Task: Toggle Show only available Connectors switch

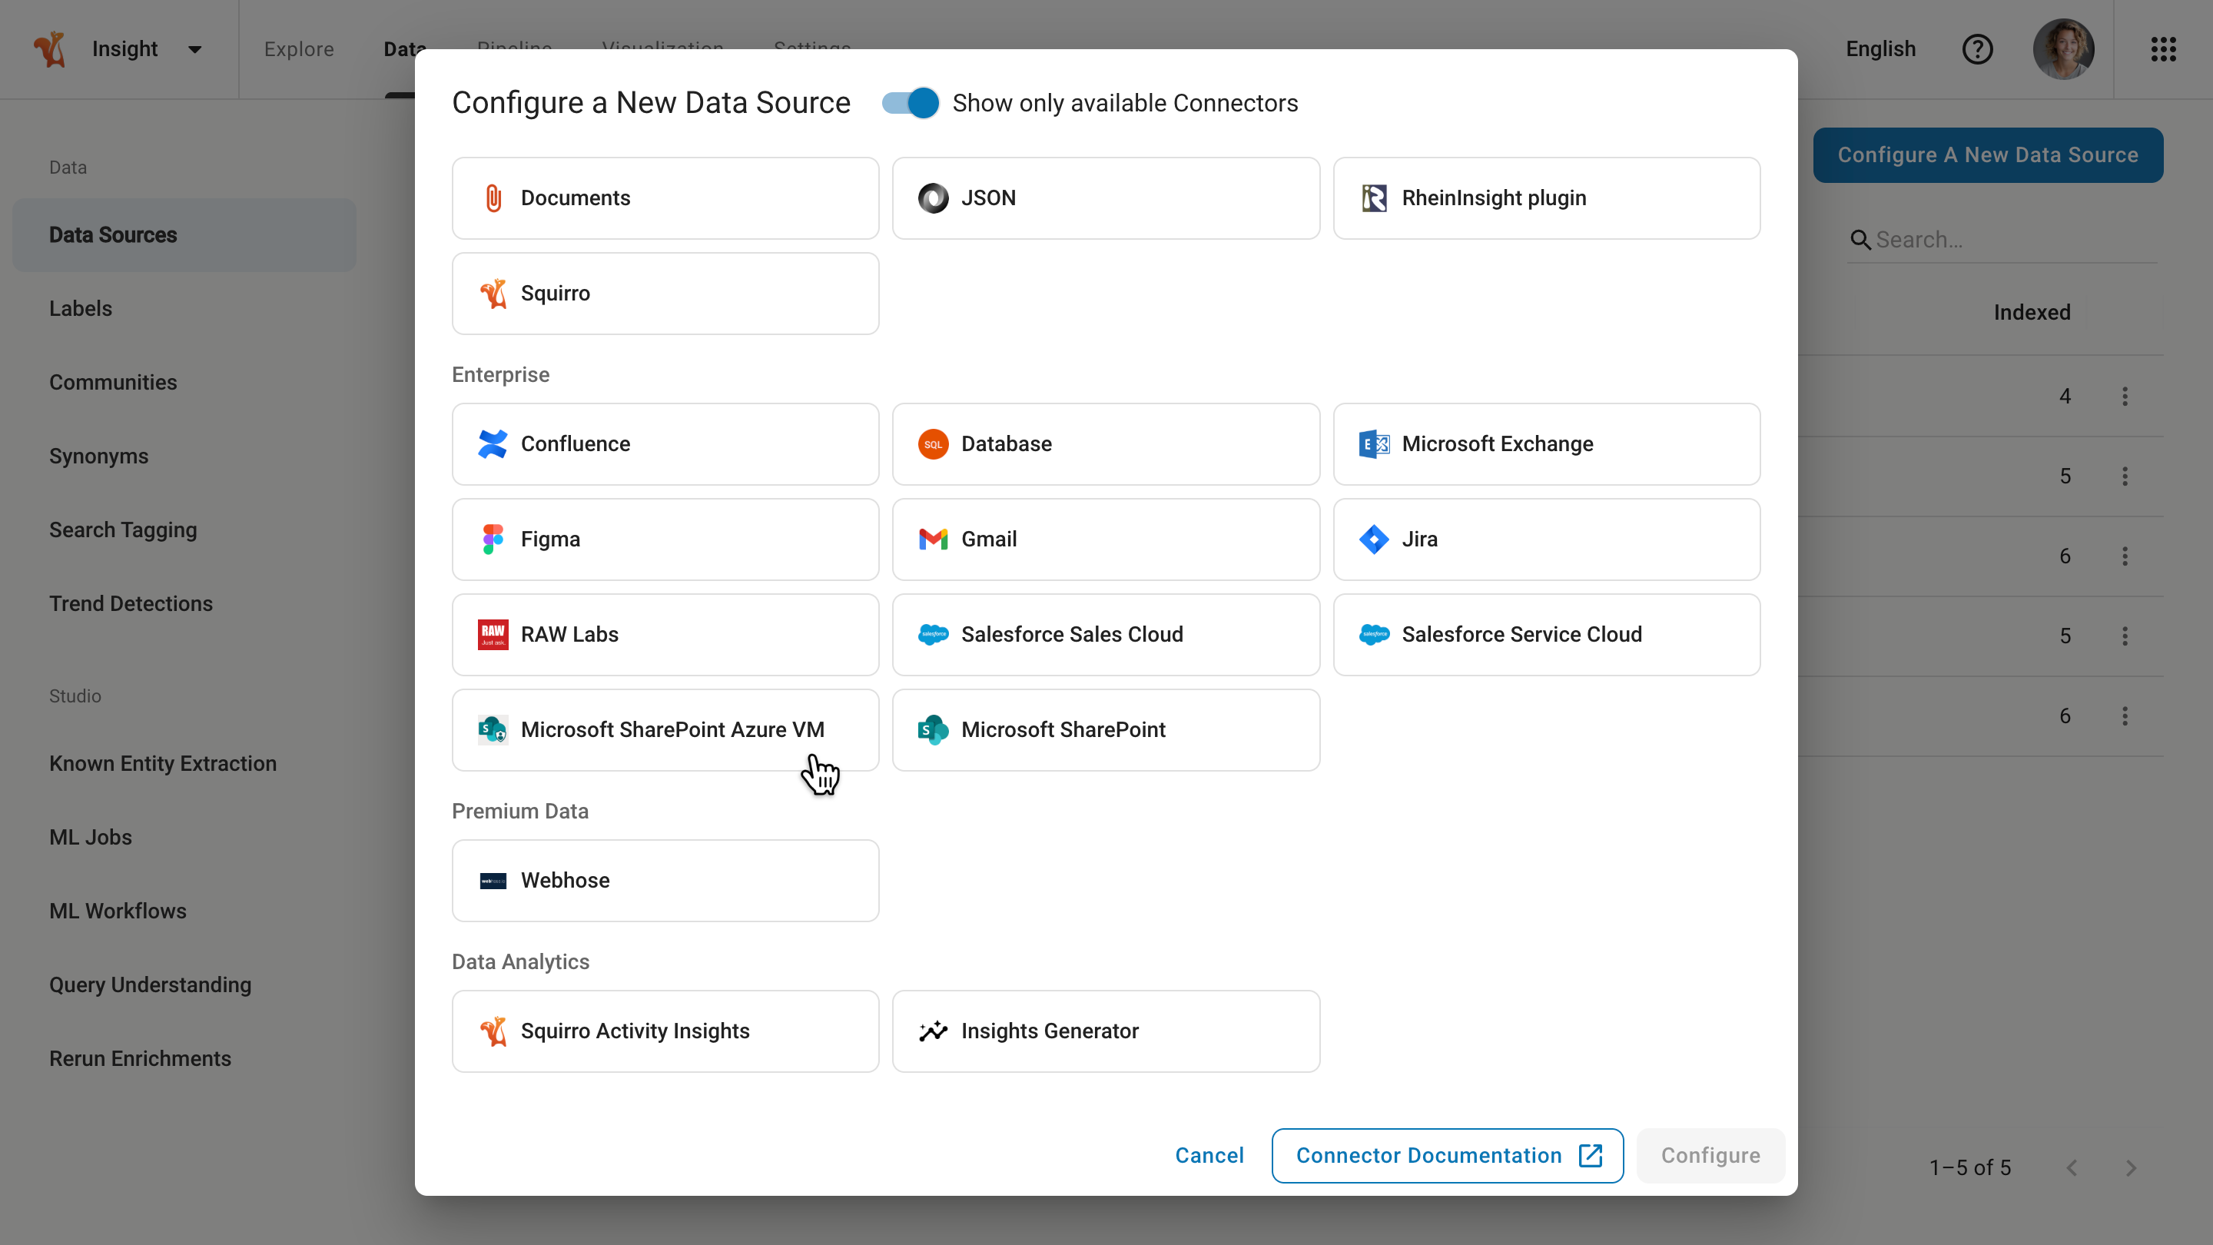Action: [911, 103]
